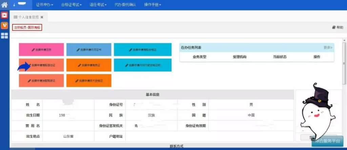The image size is (347, 150).
Task: Click the cyan 我要申请海船合格证 tile
Action: pyautogui.click(x=143, y=50)
